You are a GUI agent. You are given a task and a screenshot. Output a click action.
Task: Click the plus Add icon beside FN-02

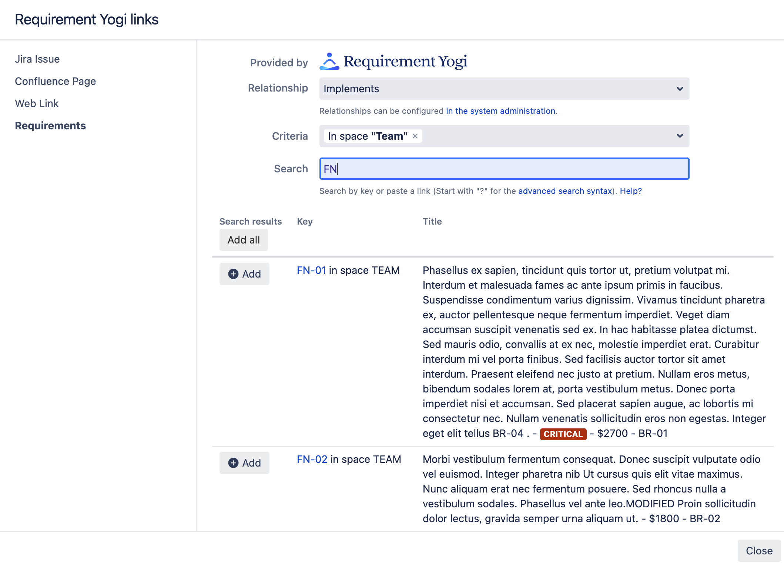[x=233, y=463]
